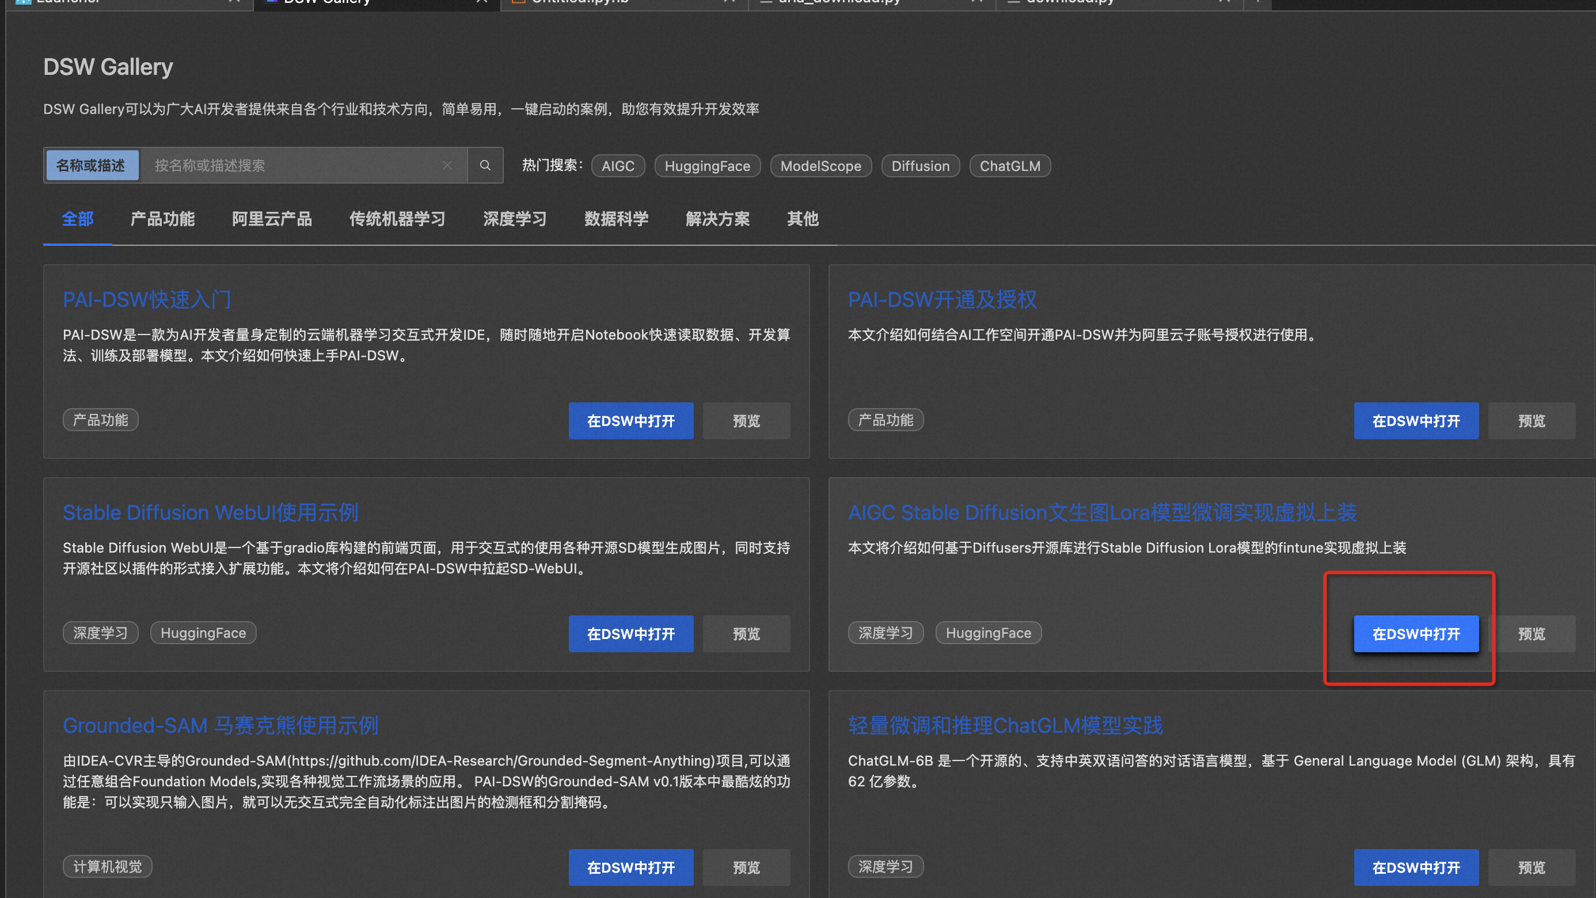Switch to the 数据科学 tab
Viewport: 1596px width, 898px height.
click(617, 219)
